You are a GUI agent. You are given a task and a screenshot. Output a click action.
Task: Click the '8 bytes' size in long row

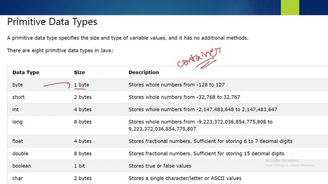coord(83,122)
